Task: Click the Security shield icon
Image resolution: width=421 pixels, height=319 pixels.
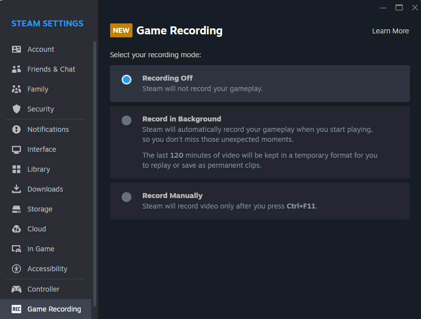Action: tap(16, 109)
